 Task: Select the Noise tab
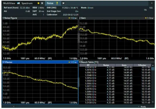pyautogui.click(x=50, y=3)
